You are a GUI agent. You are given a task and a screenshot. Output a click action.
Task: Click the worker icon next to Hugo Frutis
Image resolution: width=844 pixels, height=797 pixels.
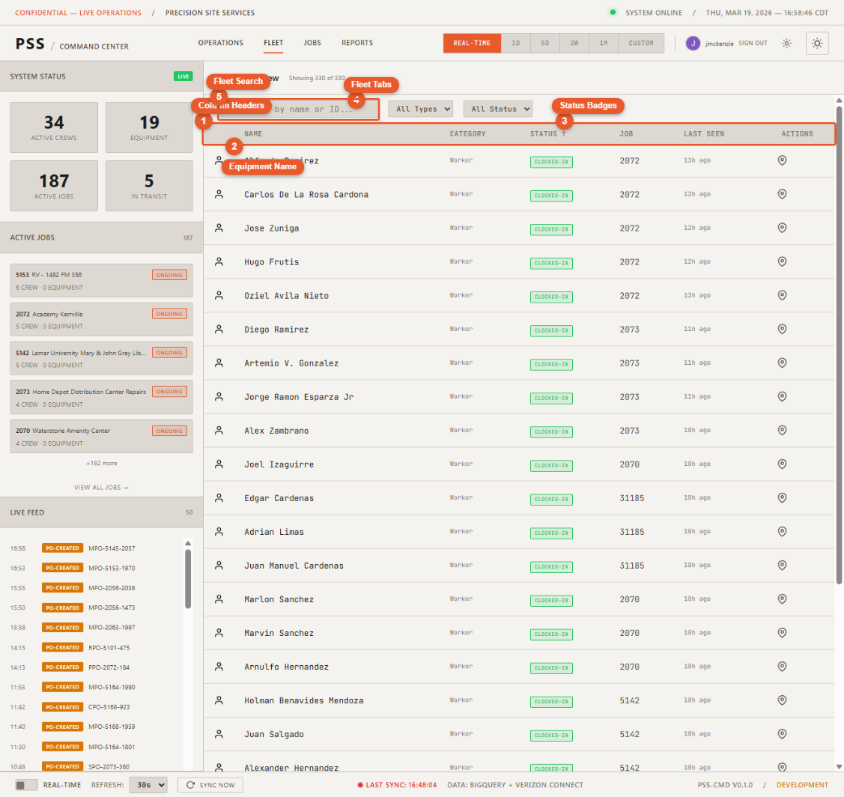point(219,261)
